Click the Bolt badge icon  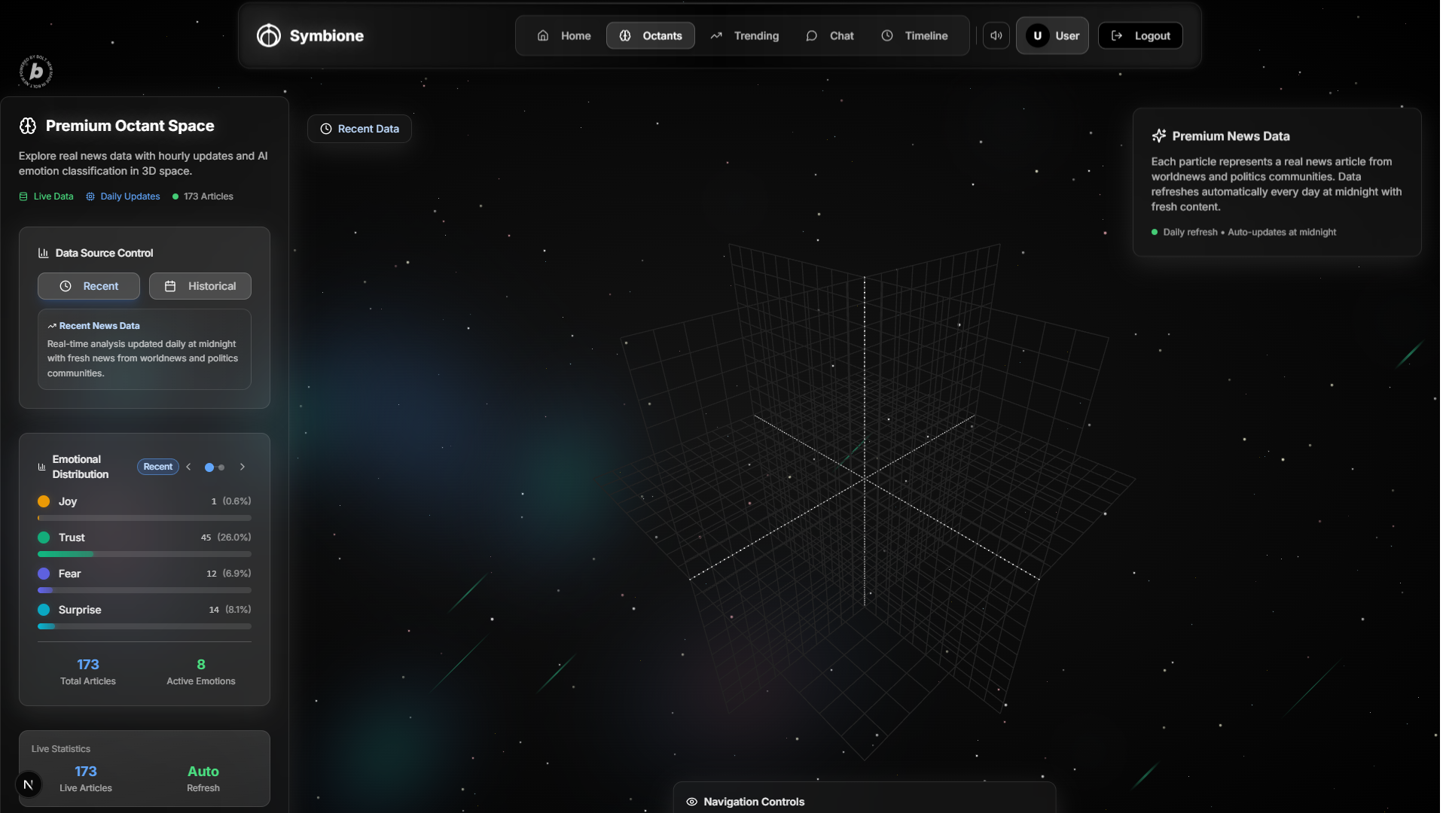pyautogui.click(x=35, y=72)
